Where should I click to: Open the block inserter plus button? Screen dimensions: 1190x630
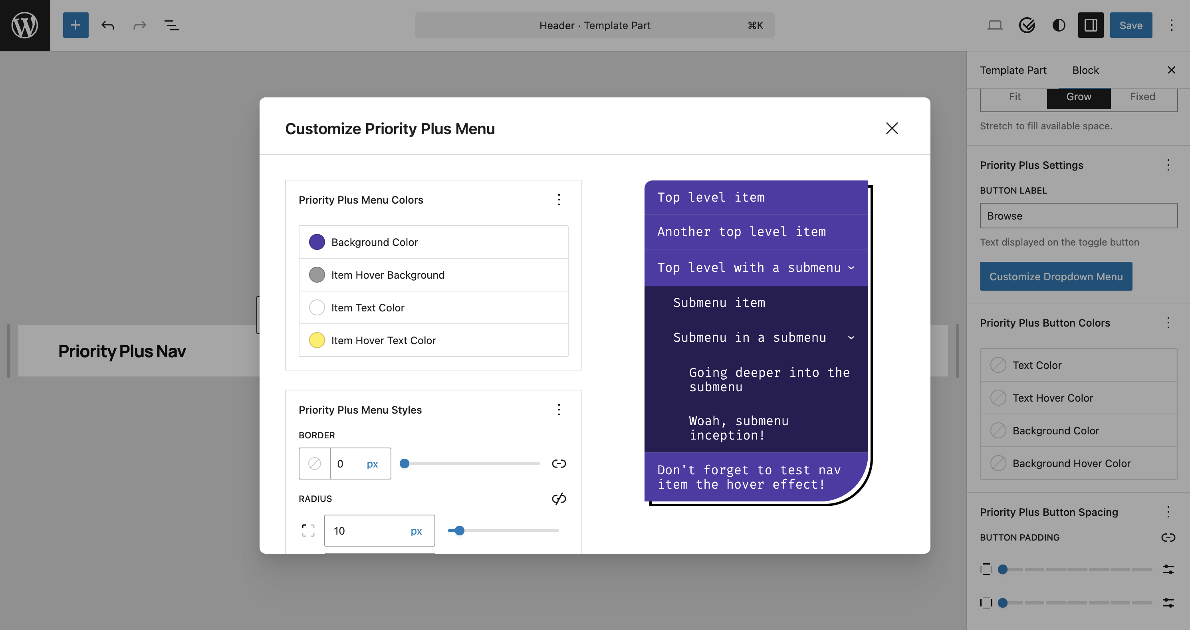pyautogui.click(x=76, y=25)
